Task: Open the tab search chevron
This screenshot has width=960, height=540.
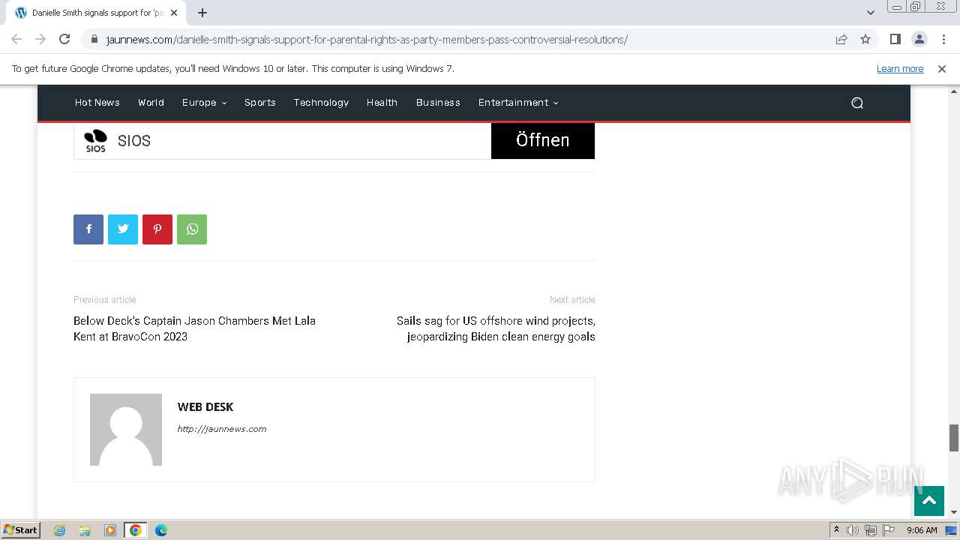Action: pyautogui.click(x=870, y=13)
